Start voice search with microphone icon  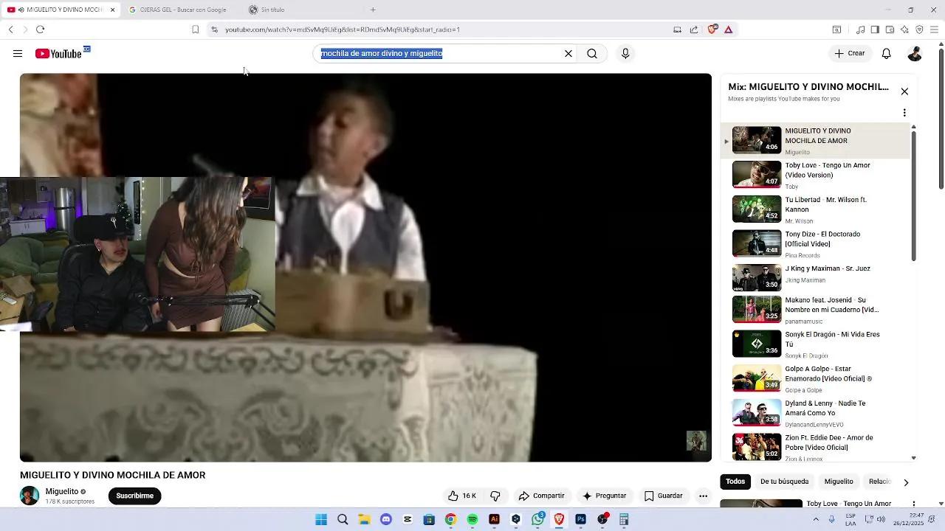(625, 54)
